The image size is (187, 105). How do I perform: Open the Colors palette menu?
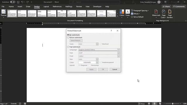[x=122, y=14]
